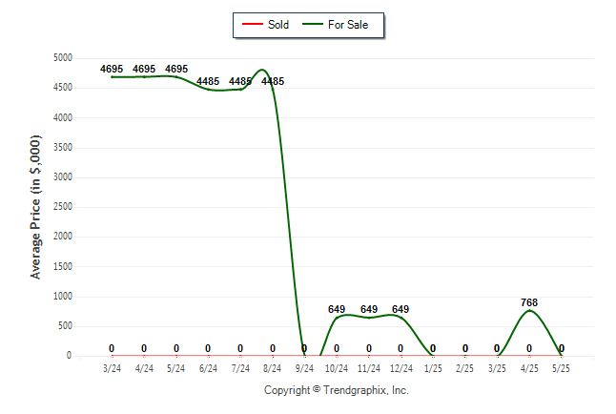616x414 pixels.
Task: Click the 4485 data label at 6/24
Action: point(208,81)
